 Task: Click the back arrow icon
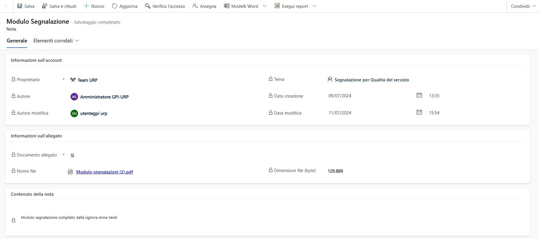(6, 6)
